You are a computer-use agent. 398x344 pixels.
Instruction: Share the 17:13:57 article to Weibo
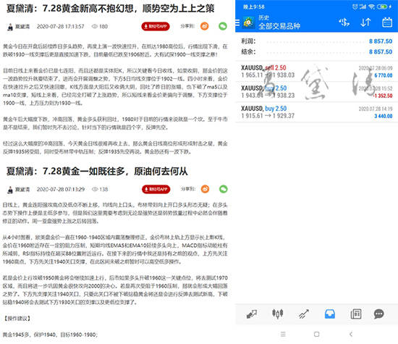(205, 26)
